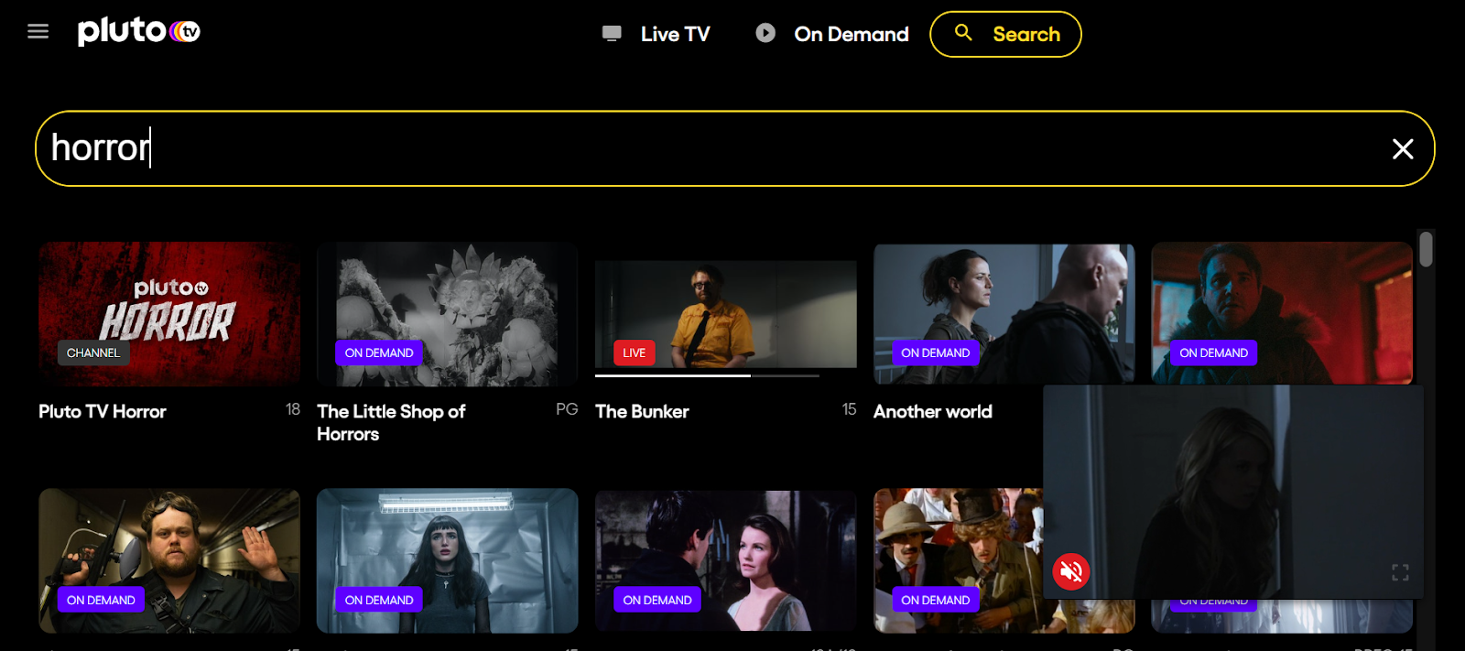Image resolution: width=1465 pixels, height=651 pixels.
Task: Click the picture-in-picture video preview
Action: (x=1233, y=492)
